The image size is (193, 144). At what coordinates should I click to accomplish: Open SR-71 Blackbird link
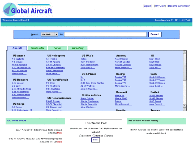pos(54,104)
